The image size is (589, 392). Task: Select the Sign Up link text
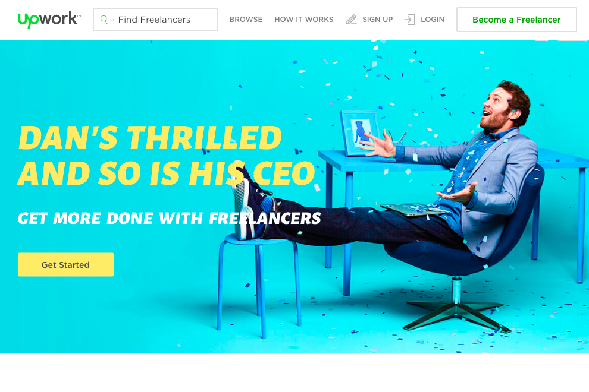[x=378, y=20]
